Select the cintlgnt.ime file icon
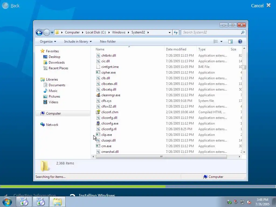Image resolution: width=276 pixels, height=207 pixels. 98,67
